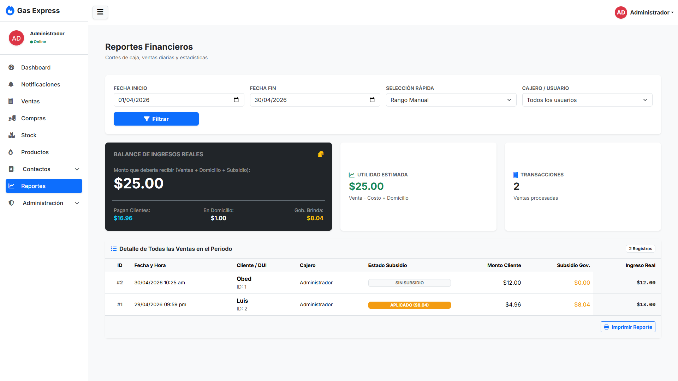The image size is (678, 381).
Task: Click the Gob. Brinda $8.04 value
Action: [315, 218]
